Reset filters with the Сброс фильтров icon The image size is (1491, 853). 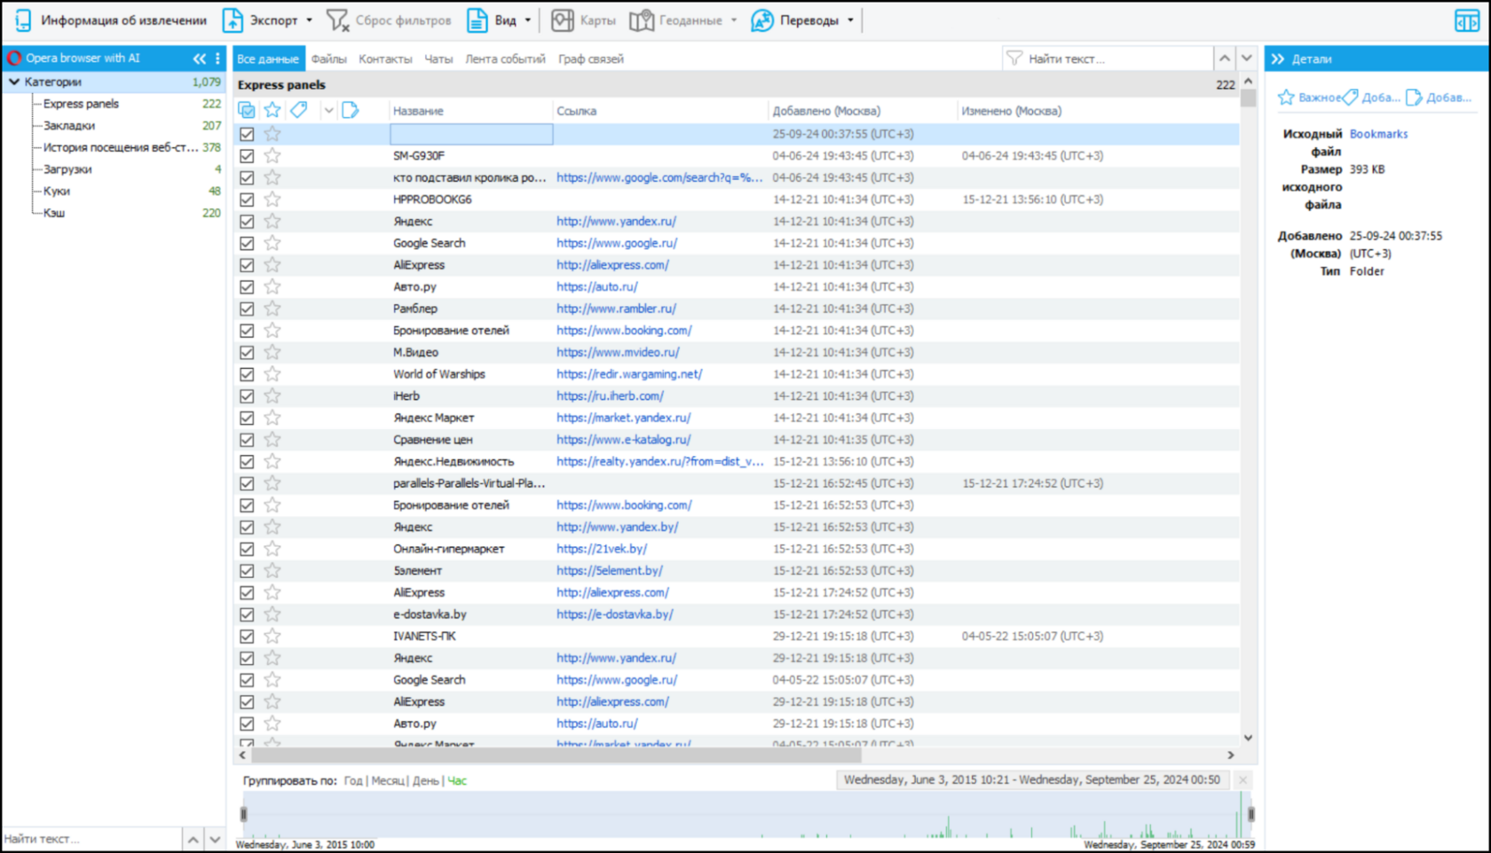coord(337,20)
